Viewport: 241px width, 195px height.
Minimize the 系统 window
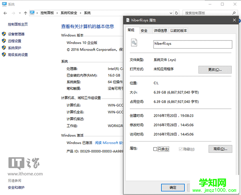tap(210, 4)
